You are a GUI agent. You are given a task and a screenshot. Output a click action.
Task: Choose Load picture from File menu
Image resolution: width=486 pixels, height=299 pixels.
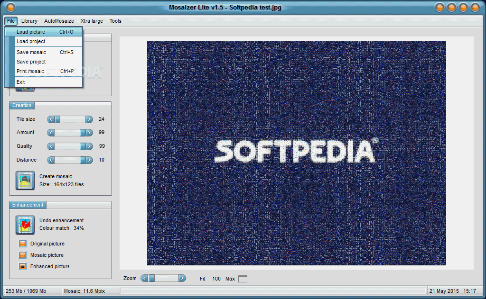point(44,32)
